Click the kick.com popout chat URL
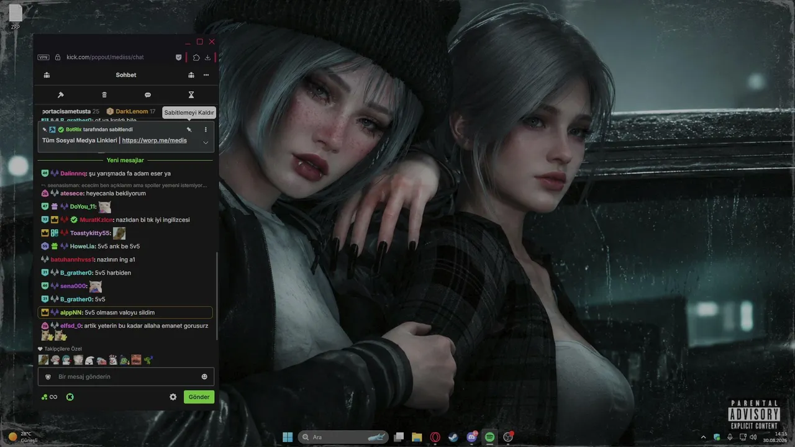The height and width of the screenshot is (447, 795). coord(105,57)
